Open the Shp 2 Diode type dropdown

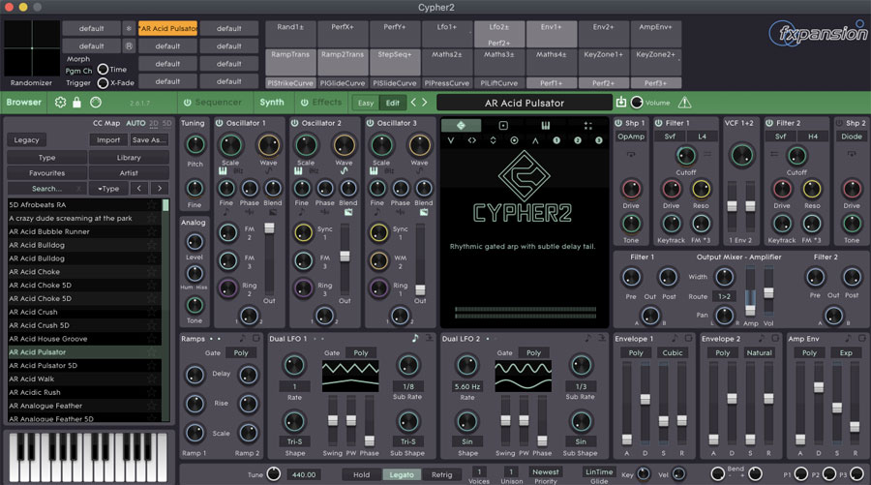[x=852, y=136]
